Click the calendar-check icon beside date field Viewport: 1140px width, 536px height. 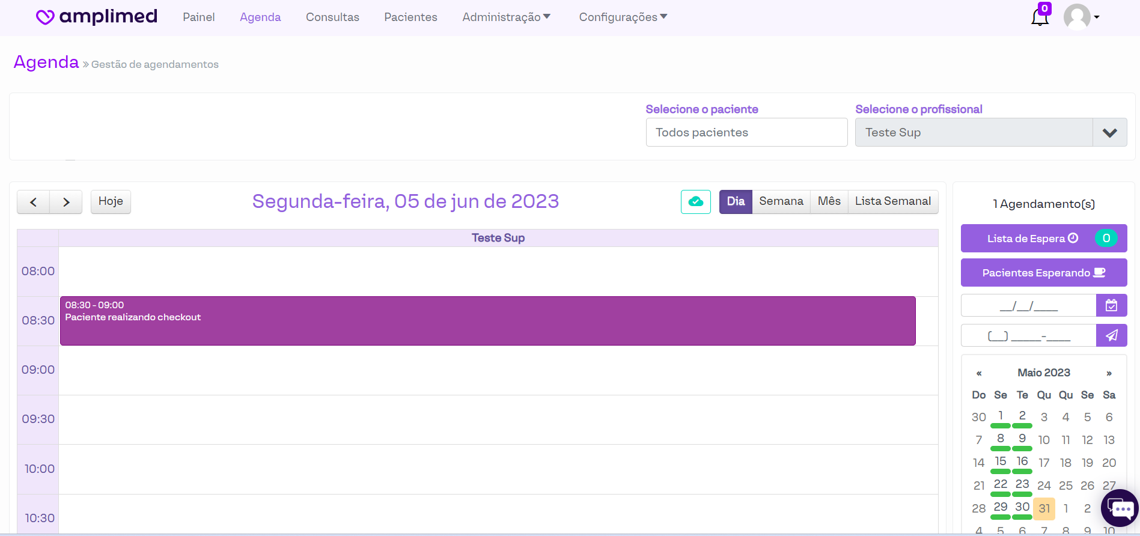(x=1111, y=305)
